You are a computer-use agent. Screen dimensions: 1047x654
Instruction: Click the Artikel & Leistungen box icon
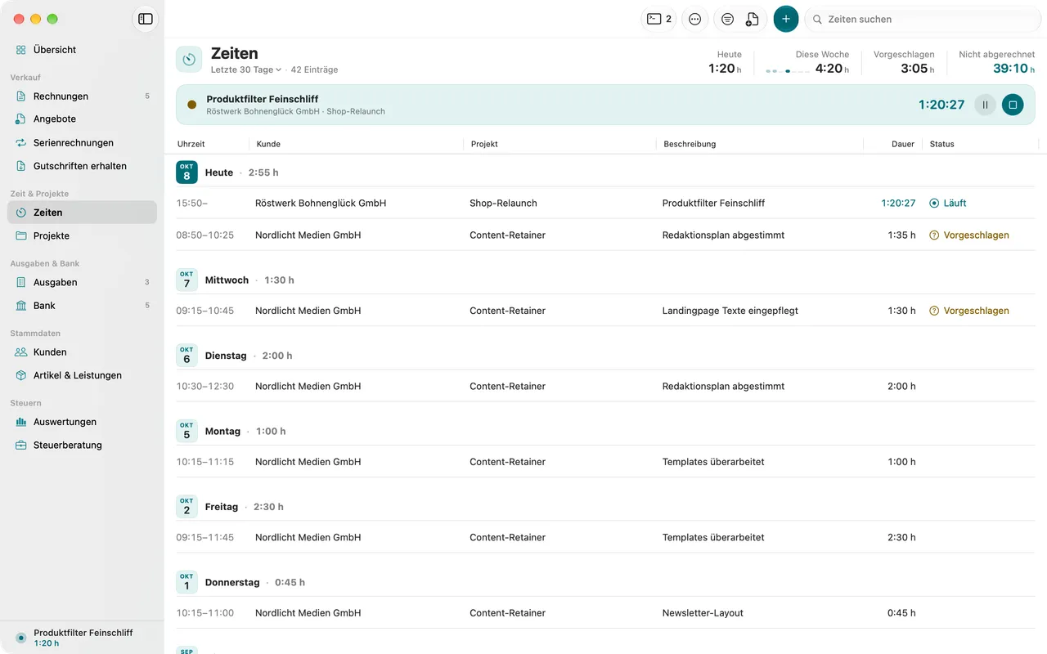pyautogui.click(x=21, y=376)
